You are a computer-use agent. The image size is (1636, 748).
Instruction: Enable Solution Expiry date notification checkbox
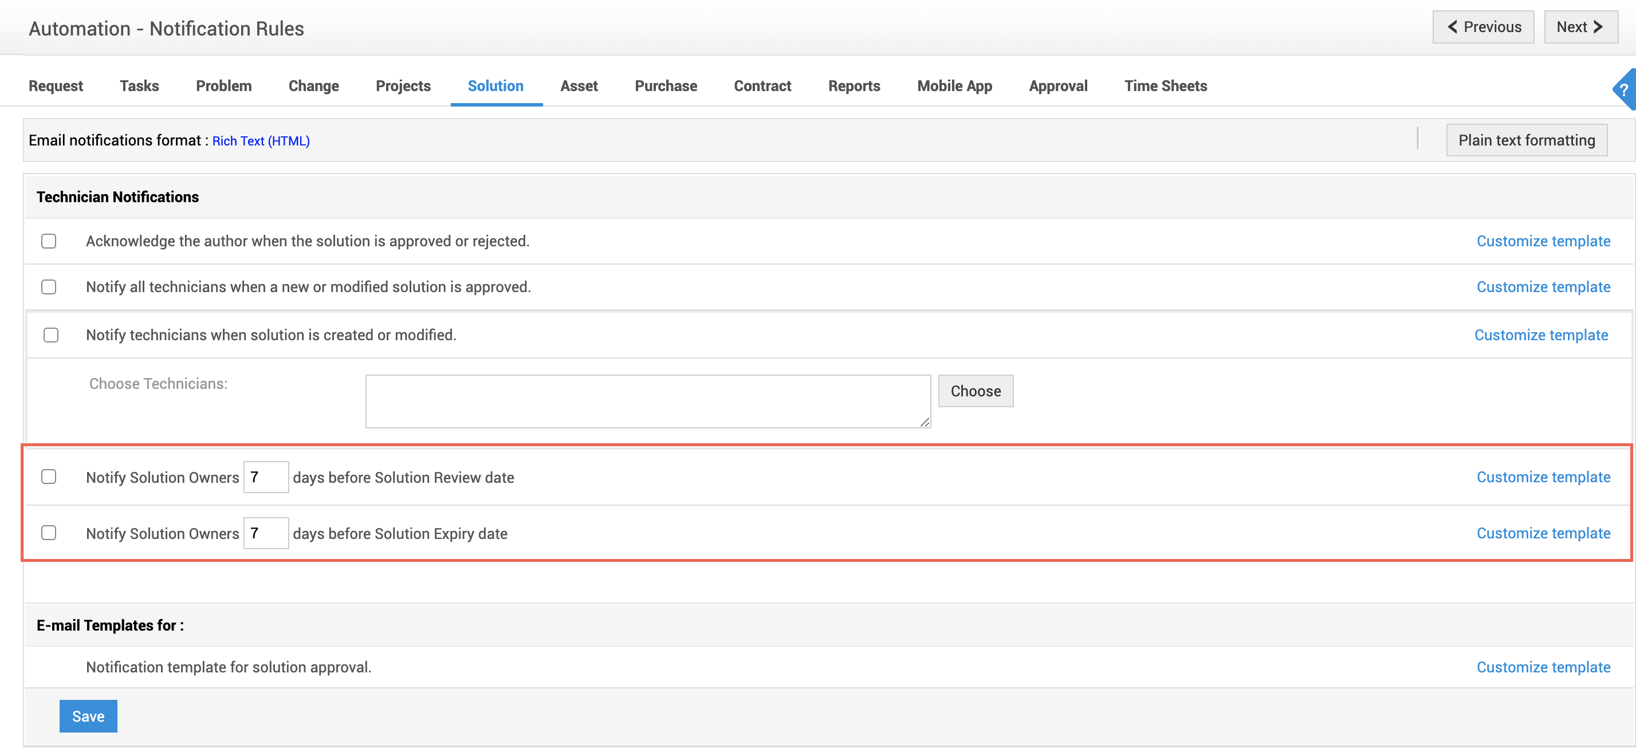tap(49, 533)
